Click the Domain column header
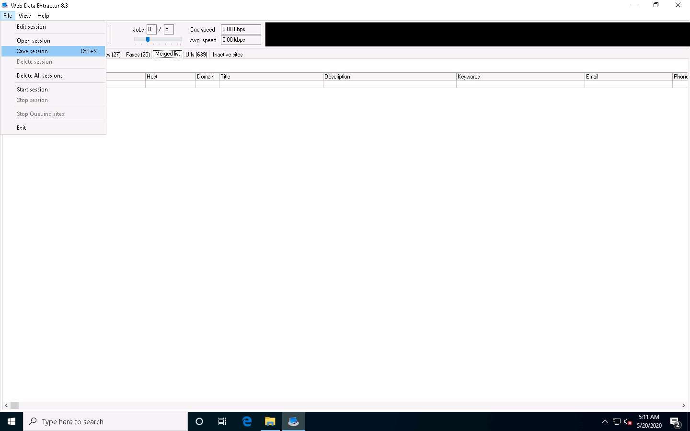 [x=207, y=77]
